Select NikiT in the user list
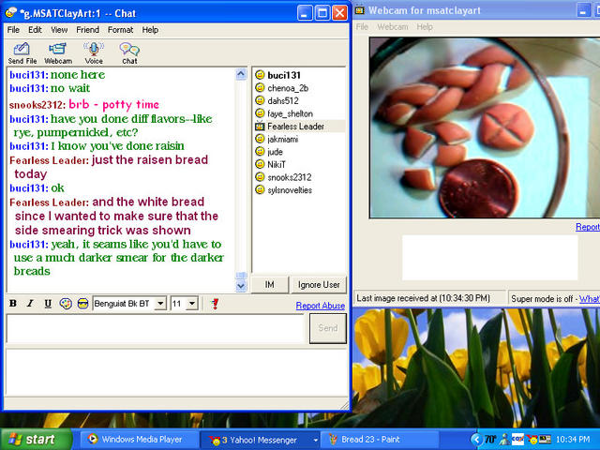The width and height of the screenshot is (600, 450). 277,165
